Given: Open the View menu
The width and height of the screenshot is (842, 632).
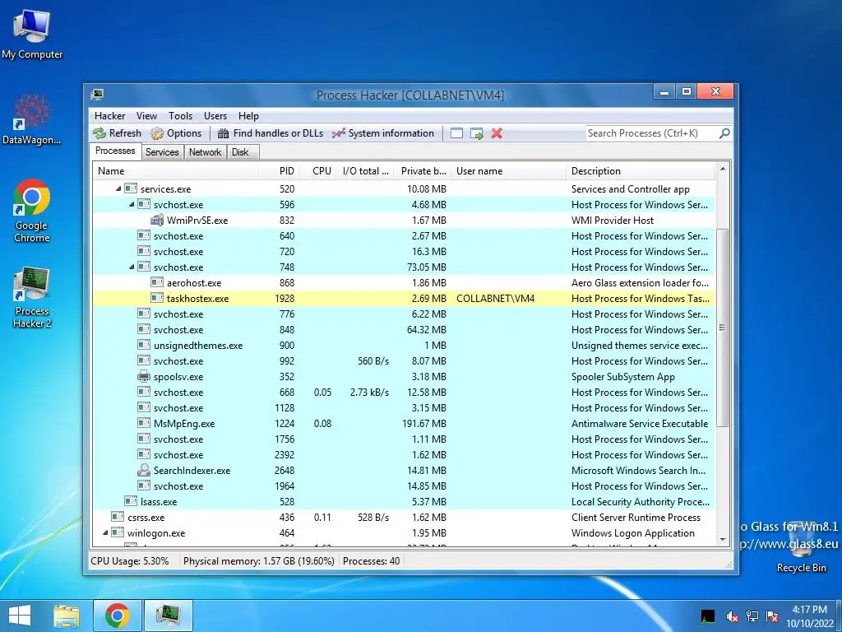Looking at the screenshot, I should [146, 116].
